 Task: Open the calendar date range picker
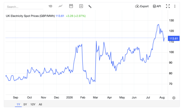point(71,6)
